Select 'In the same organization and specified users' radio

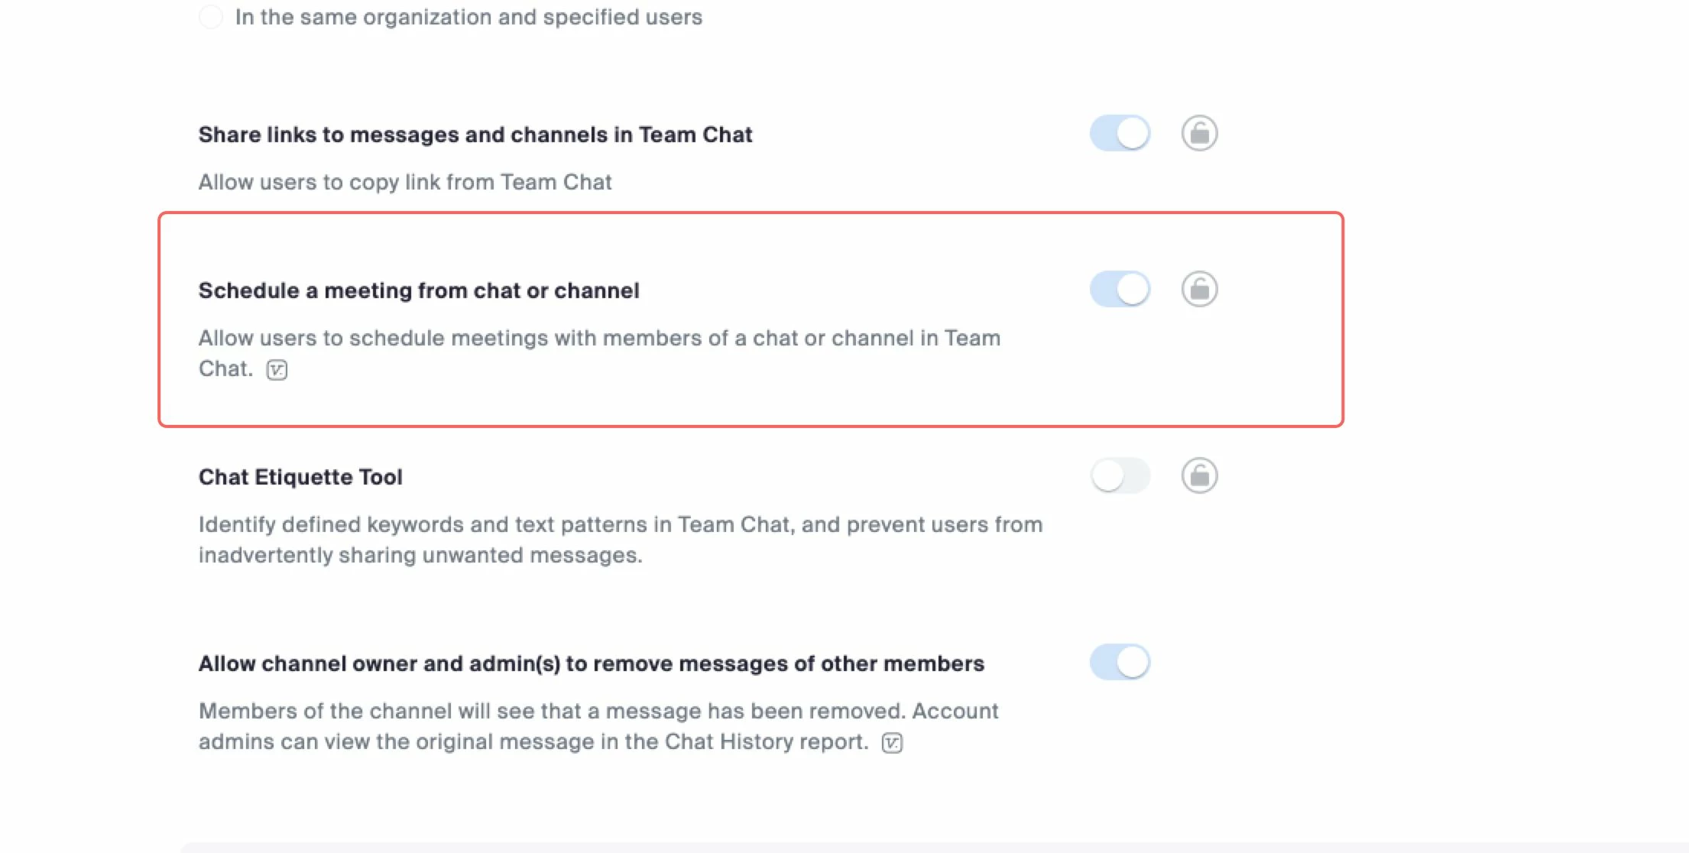click(x=211, y=17)
